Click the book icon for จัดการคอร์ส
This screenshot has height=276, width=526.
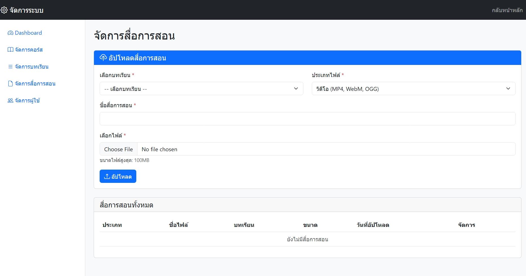tap(10, 50)
